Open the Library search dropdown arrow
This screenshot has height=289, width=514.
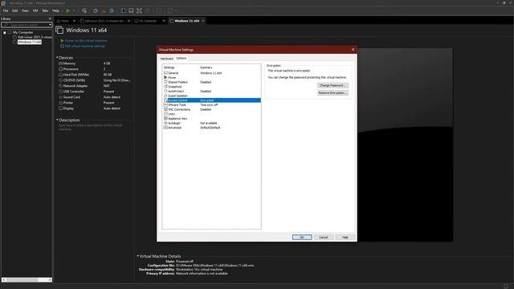[50, 25]
